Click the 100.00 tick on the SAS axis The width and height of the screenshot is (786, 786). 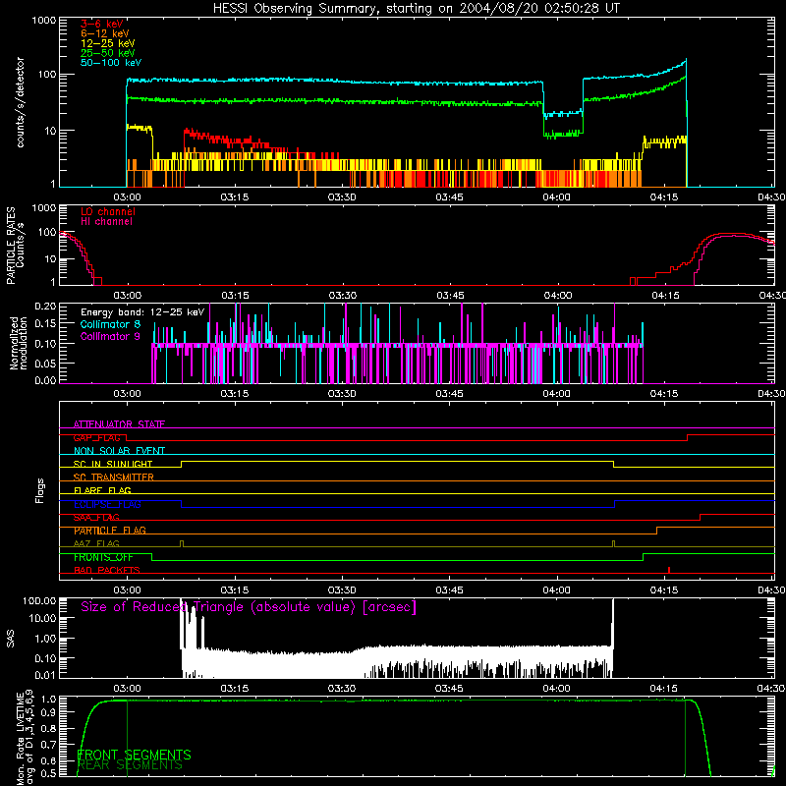click(39, 600)
